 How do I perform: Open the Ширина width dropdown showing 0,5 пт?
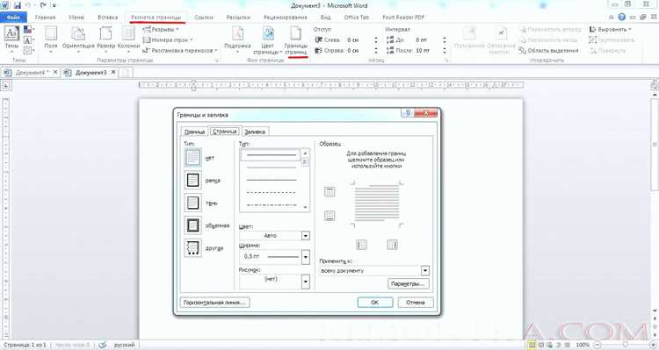(x=306, y=256)
